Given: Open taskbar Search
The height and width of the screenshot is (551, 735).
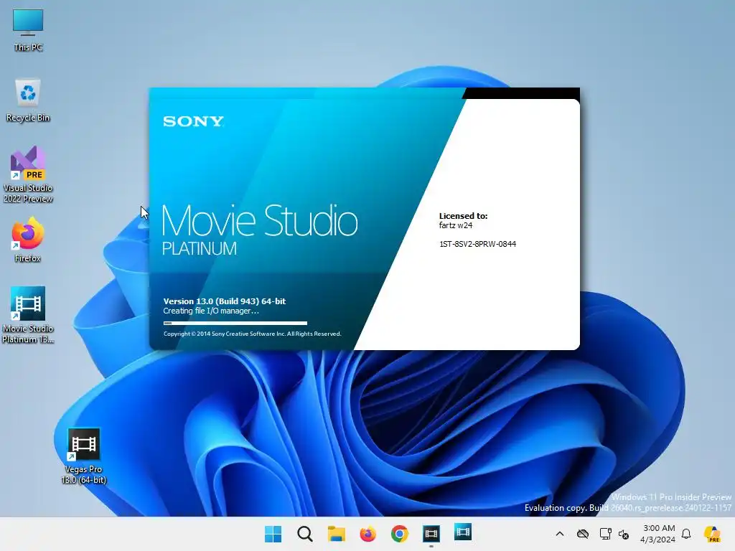Looking at the screenshot, I should (304, 534).
